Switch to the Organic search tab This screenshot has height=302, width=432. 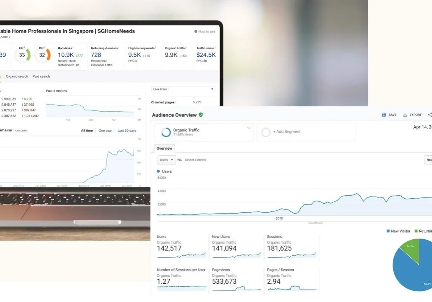tap(17, 77)
